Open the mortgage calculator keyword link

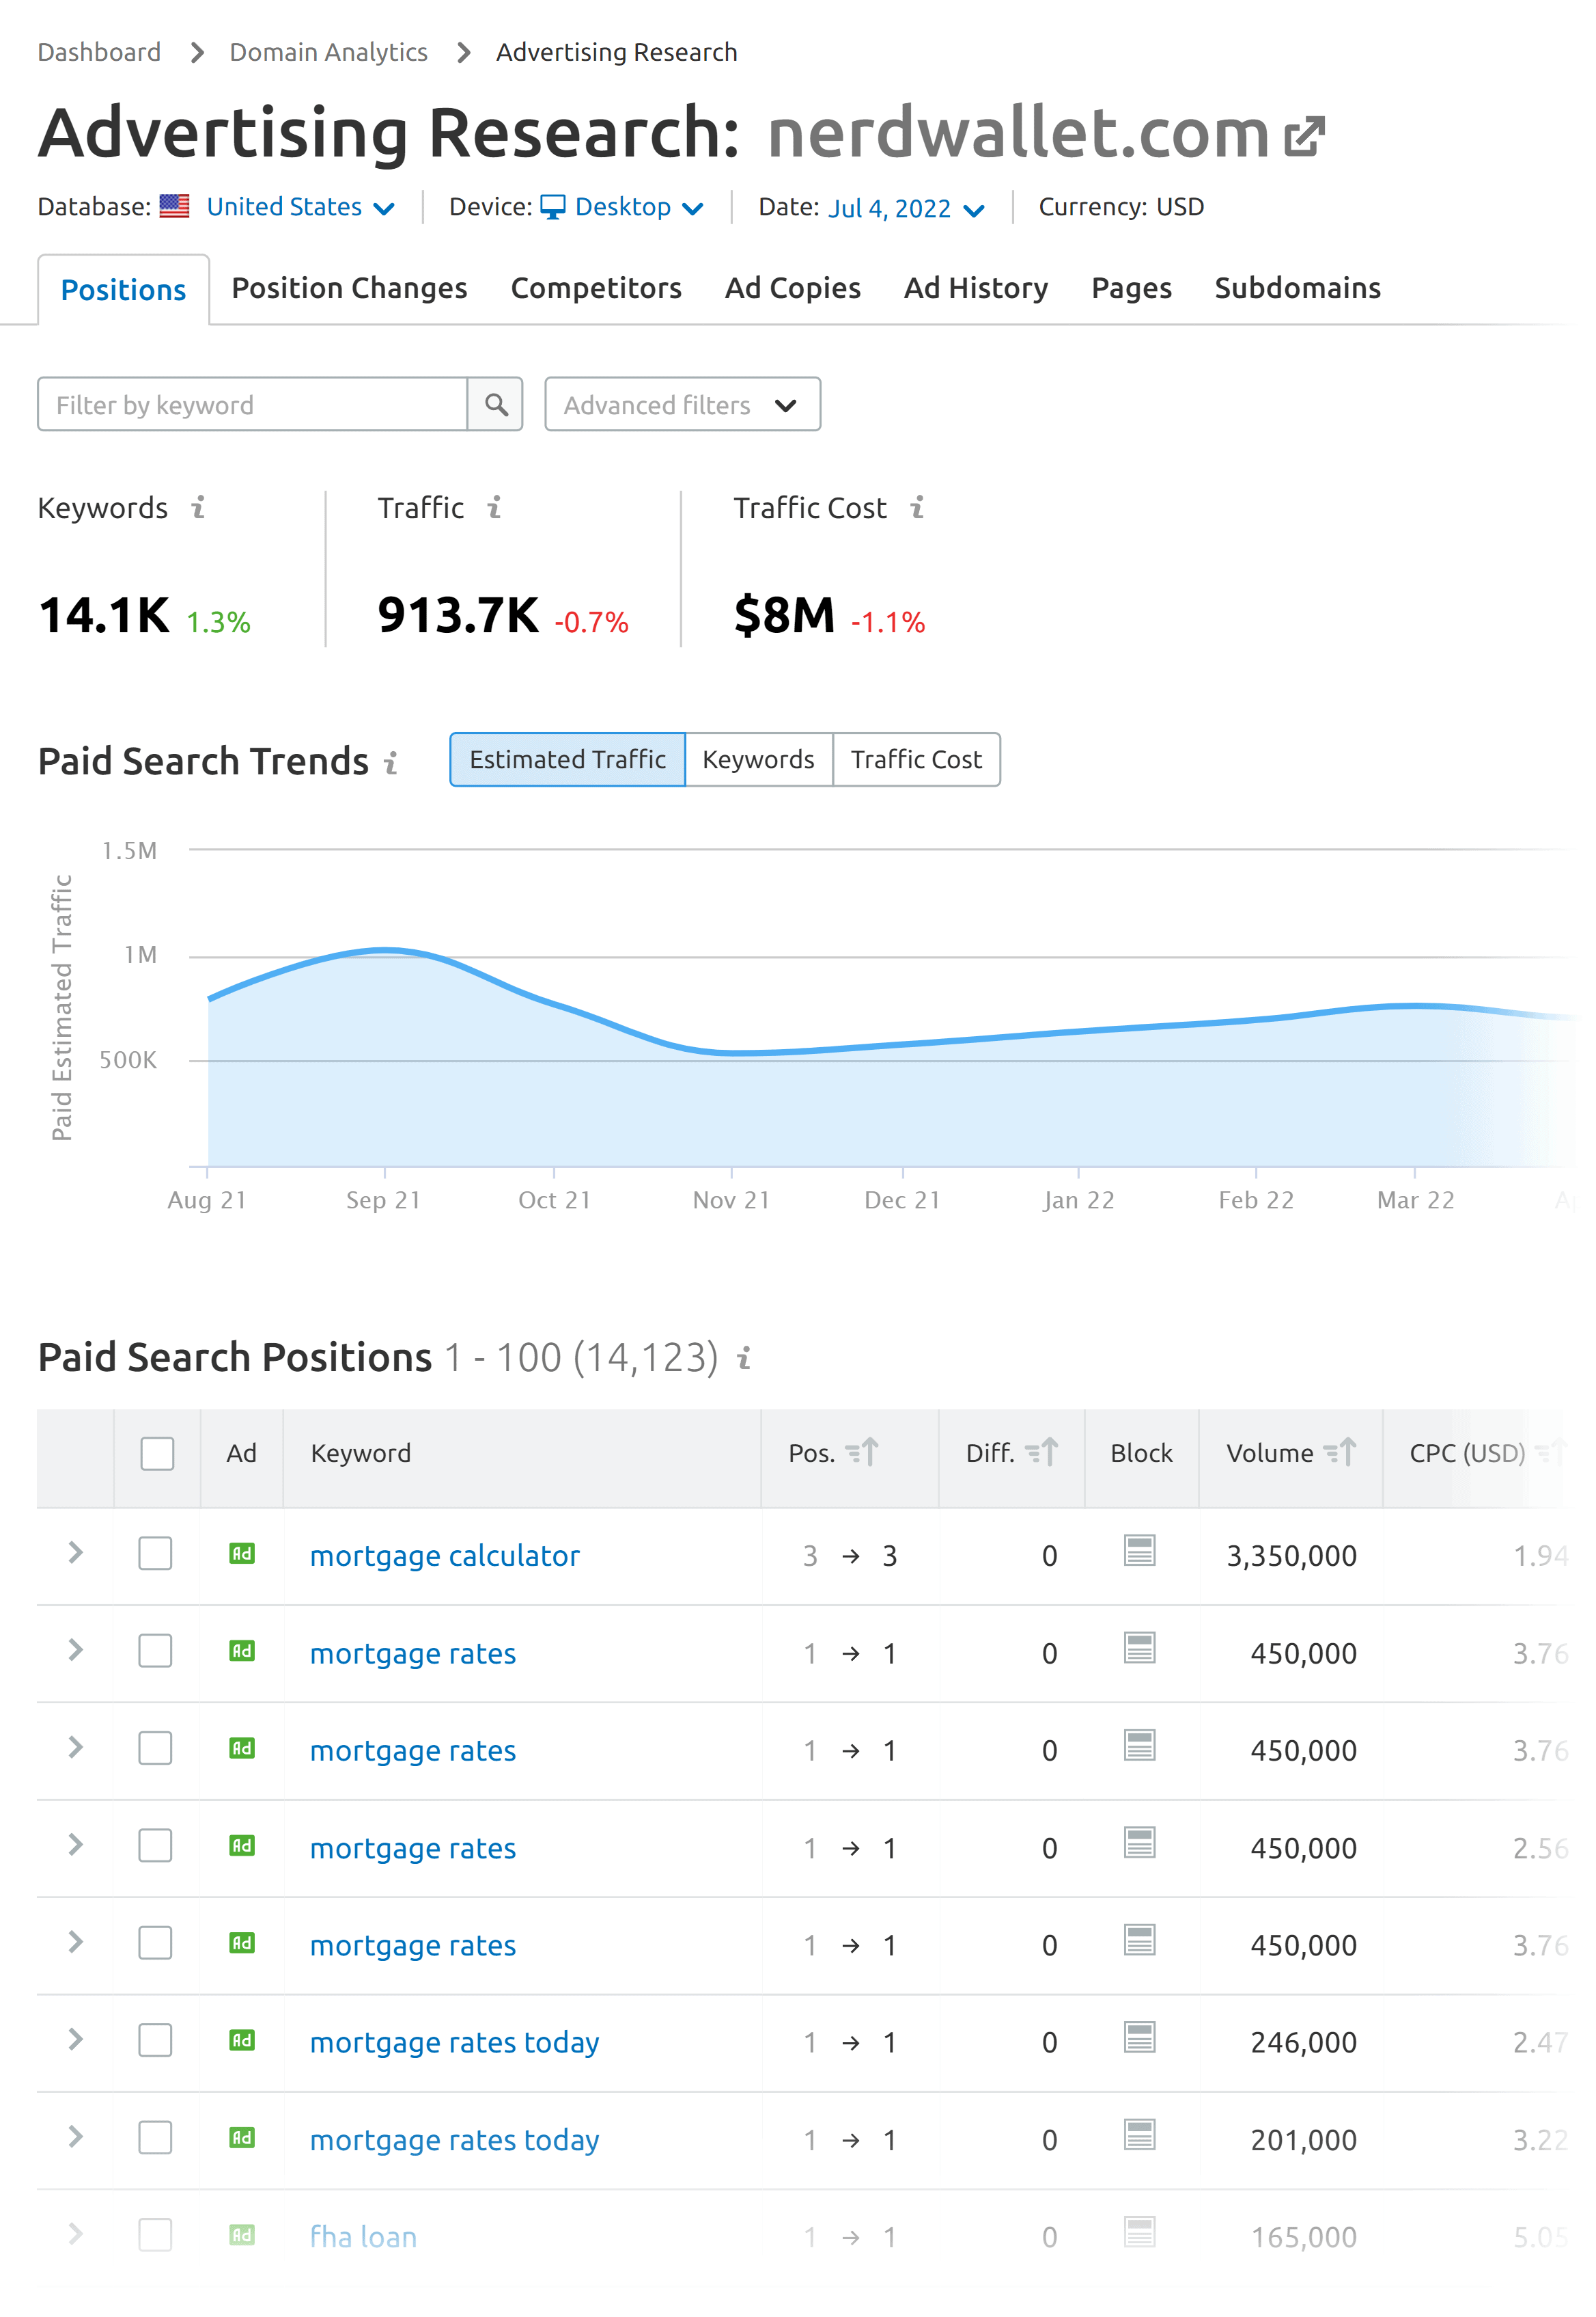(444, 1556)
